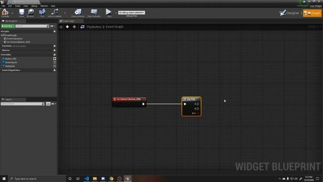
Task: Open the File menu
Action: [4, 6]
